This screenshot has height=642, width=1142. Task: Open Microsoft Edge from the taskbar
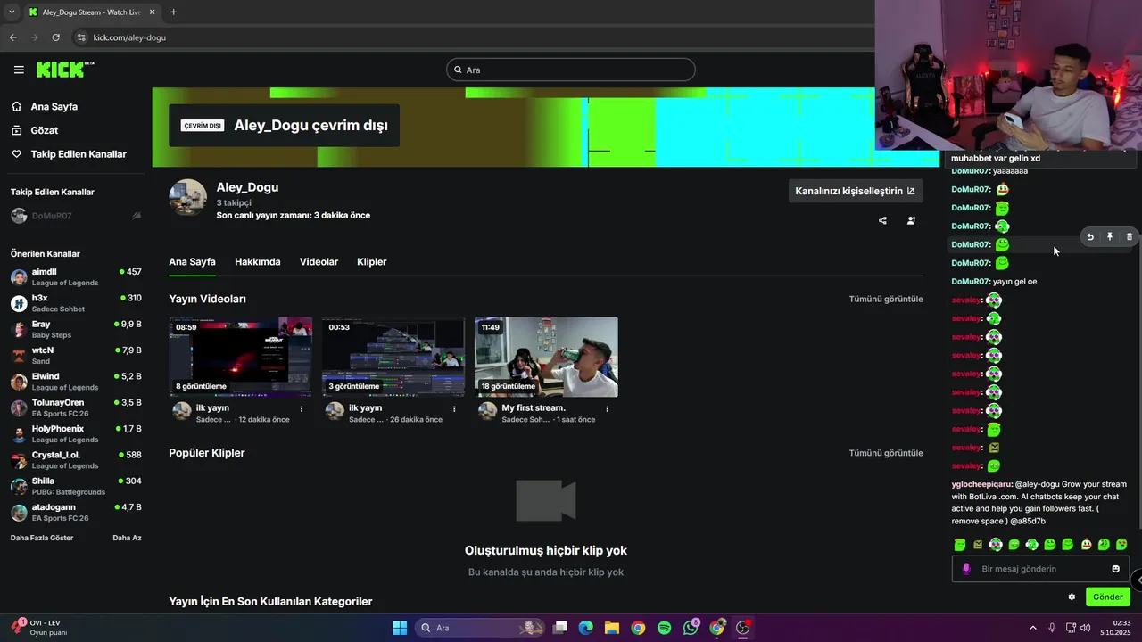coord(585,628)
